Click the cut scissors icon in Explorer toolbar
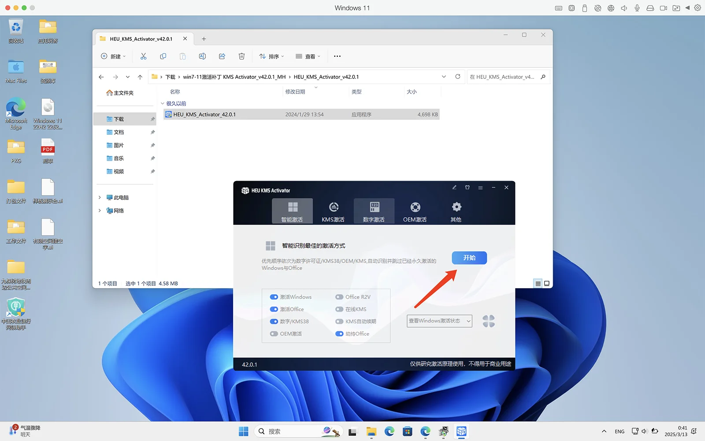The image size is (705, 441). [143, 56]
